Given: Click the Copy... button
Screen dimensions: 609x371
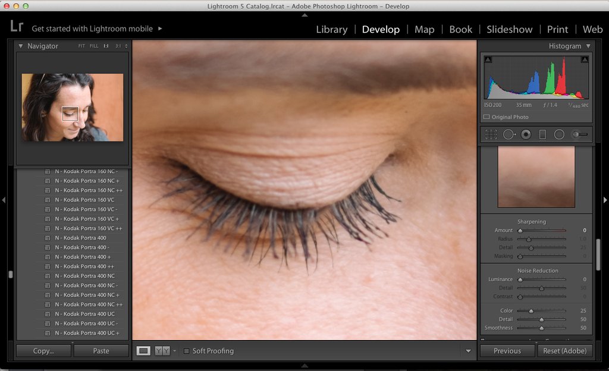Looking at the screenshot, I should pos(42,351).
